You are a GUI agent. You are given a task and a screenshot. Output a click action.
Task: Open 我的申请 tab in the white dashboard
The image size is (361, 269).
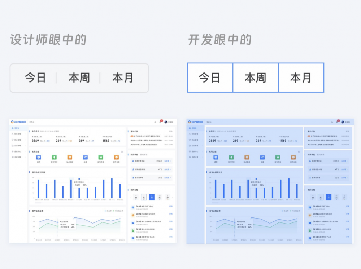point(143,154)
